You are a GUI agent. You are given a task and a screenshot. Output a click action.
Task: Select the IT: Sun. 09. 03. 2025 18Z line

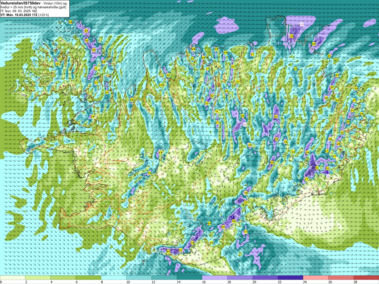pos(19,11)
